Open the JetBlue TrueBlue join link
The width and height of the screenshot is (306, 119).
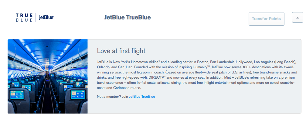[142, 97]
